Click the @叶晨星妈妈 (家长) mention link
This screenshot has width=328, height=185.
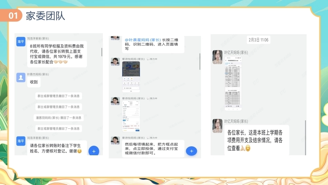click(x=143, y=40)
